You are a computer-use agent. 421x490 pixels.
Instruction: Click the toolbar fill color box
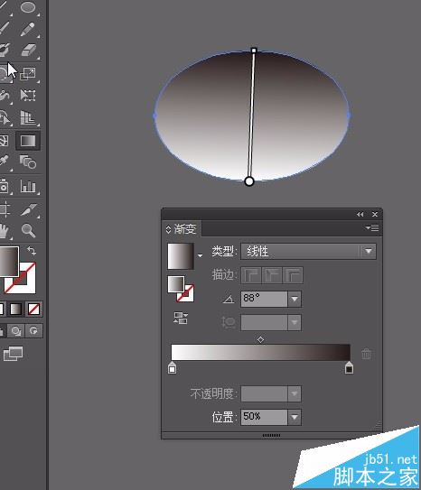pyautogui.click(x=9, y=262)
